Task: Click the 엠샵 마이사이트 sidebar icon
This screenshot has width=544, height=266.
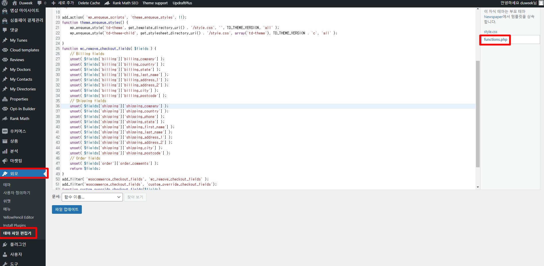Action: pyautogui.click(x=5, y=11)
